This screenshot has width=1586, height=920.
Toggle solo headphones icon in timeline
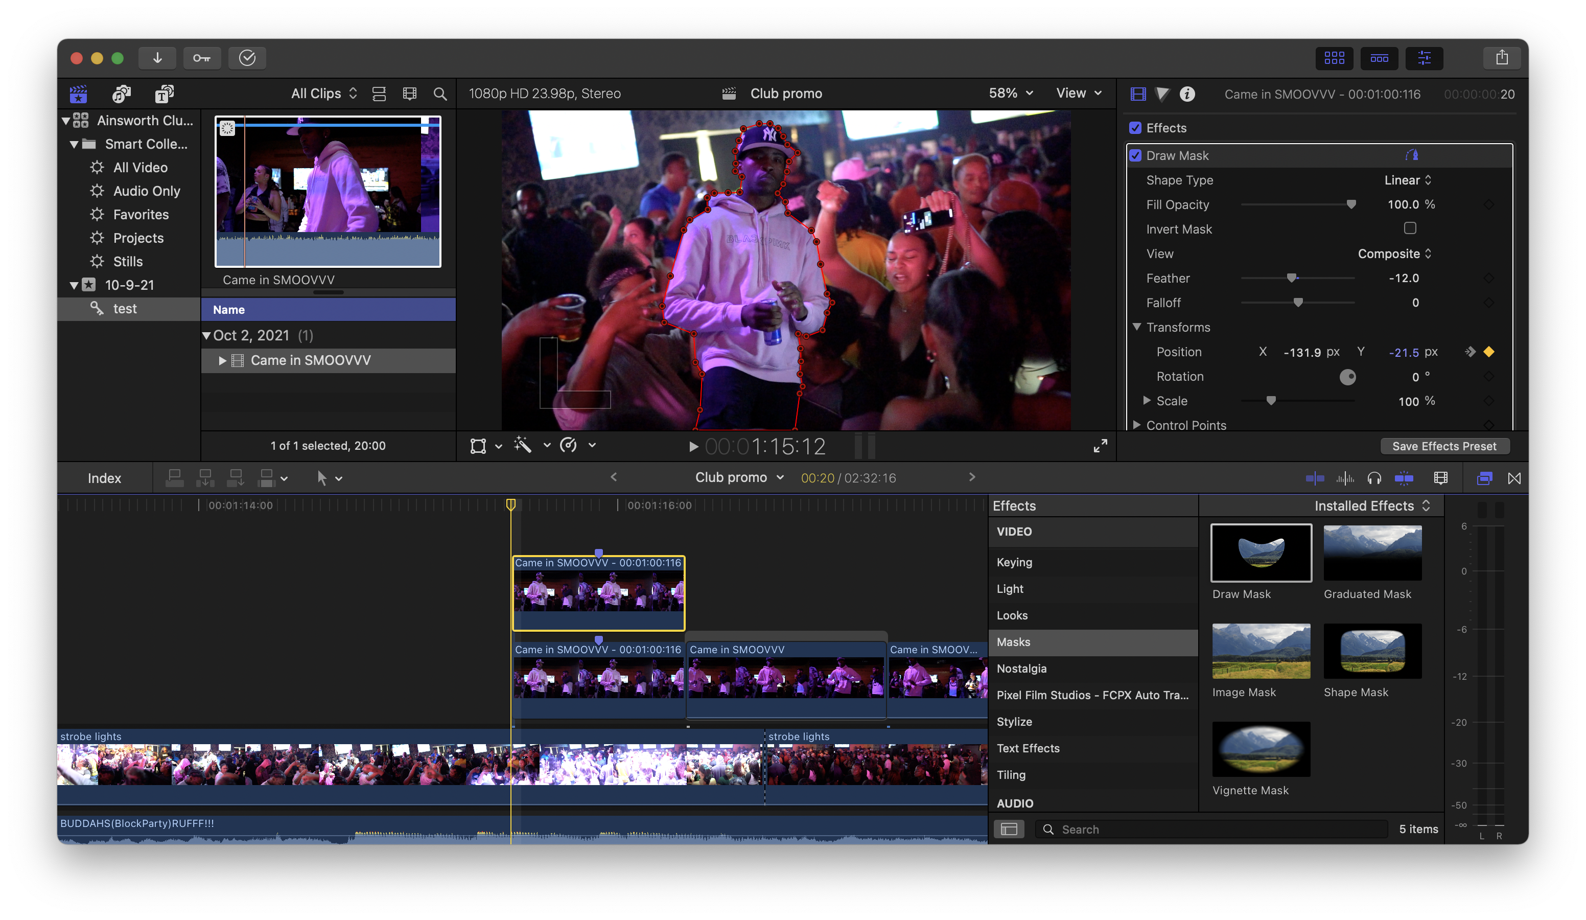coord(1374,478)
